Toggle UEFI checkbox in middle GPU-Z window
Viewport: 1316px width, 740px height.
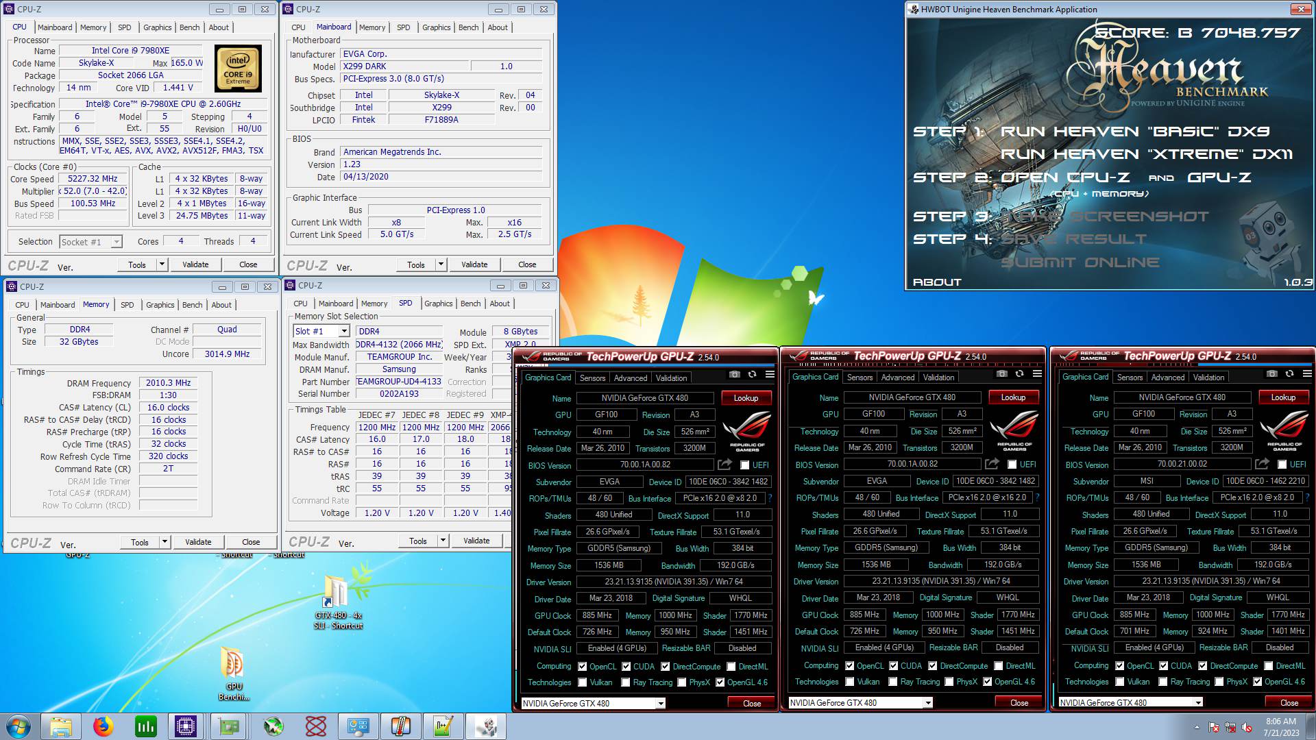pos(1012,465)
